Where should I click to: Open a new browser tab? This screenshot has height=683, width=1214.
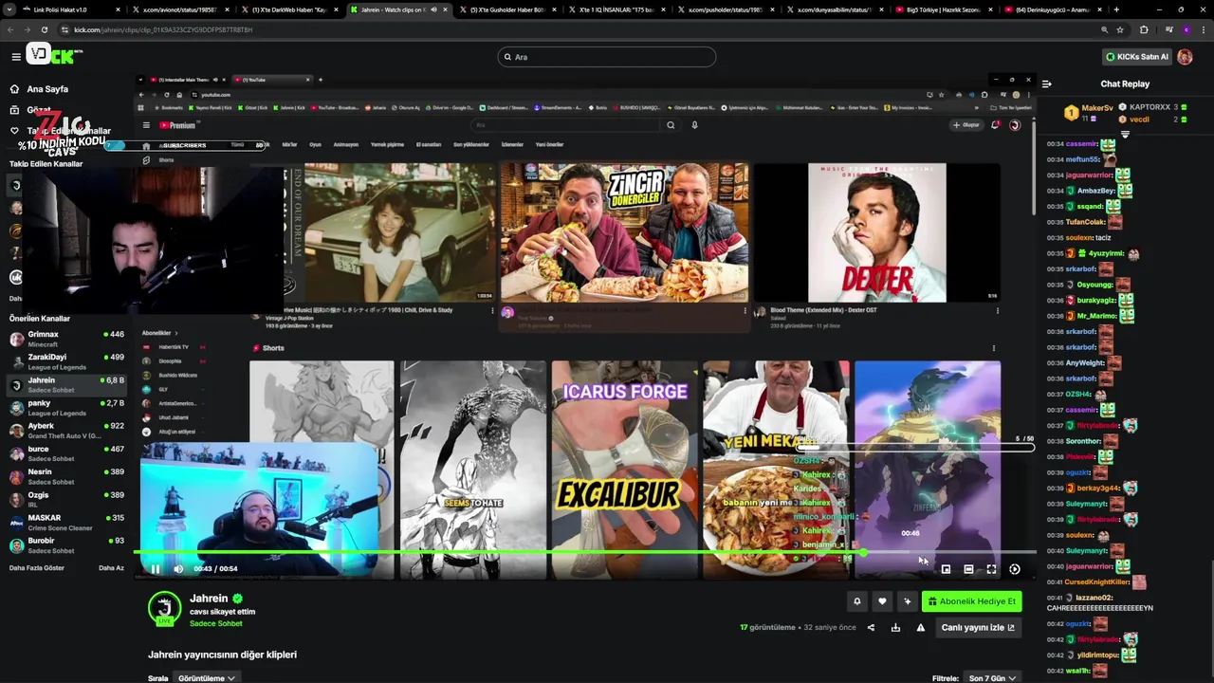coord(1116,9)
